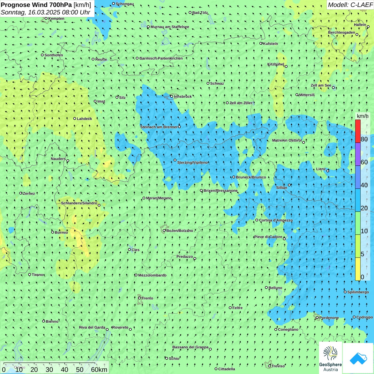Viewport: 374px width, 374px height.
Task: Click the Kempten city marker
Action: point(46,18)
